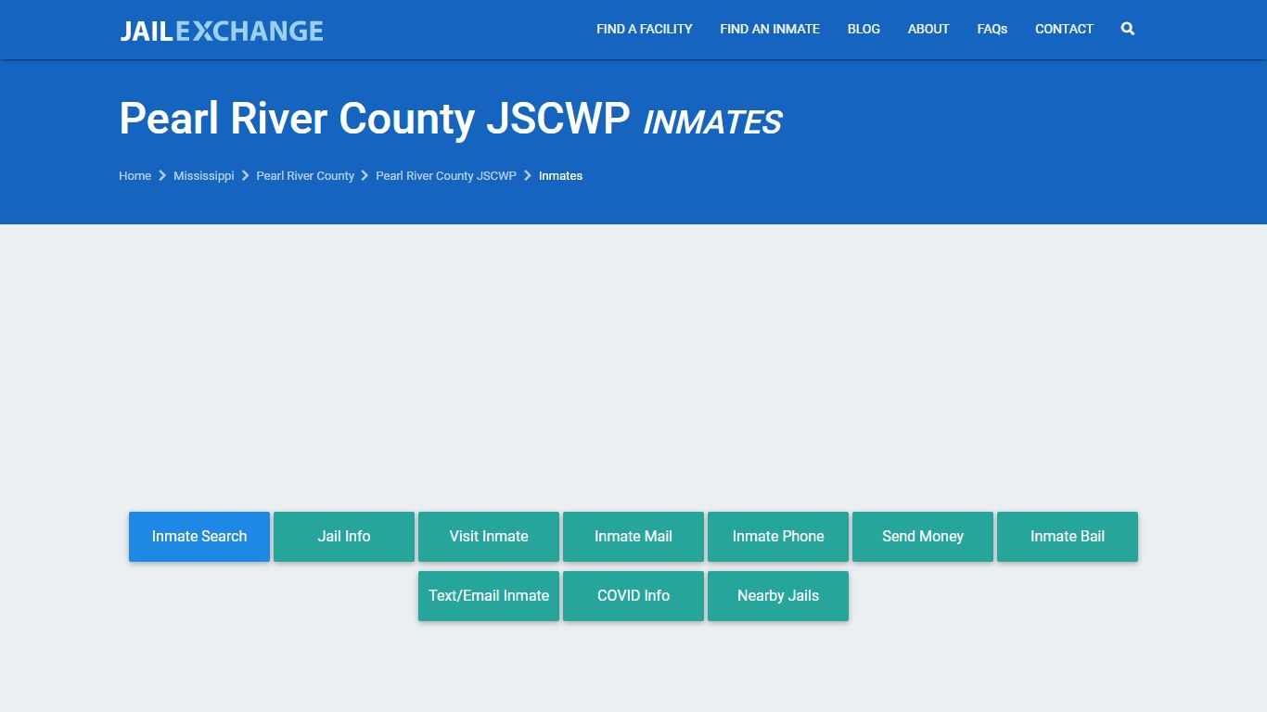Open the Visit Inmate section

coord(489,537)
